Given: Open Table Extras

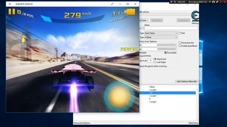Looking at the screenshot, I should 193,123.
